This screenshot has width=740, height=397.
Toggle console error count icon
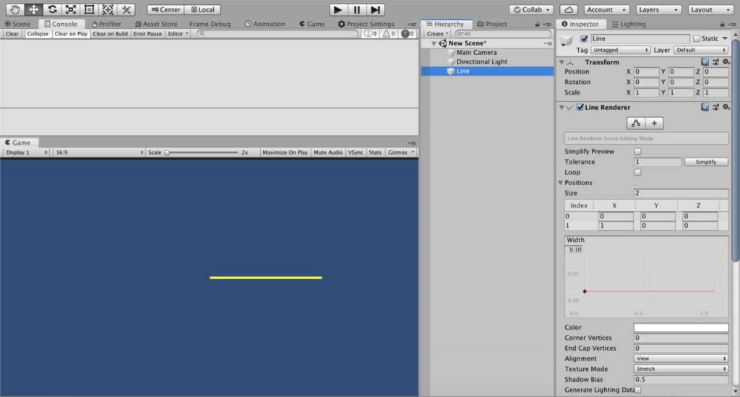pyautogui.click(x=408, y=33)
